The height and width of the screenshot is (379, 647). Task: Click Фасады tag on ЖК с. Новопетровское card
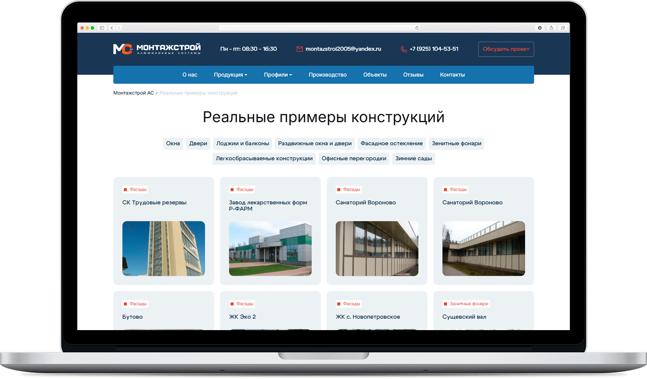coord(349,304)
